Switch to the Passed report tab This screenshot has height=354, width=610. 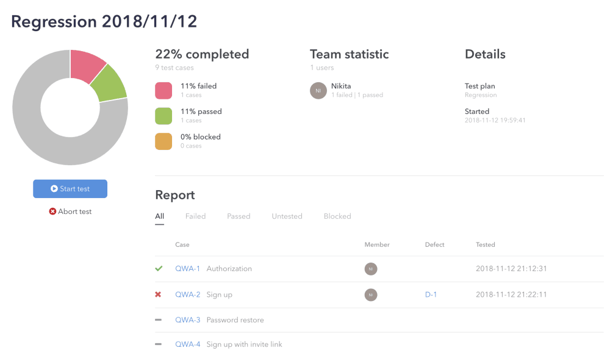pos(239,216)
